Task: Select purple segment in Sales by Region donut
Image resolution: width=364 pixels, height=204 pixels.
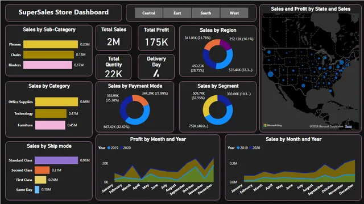Action: click(x=225, y=44)
